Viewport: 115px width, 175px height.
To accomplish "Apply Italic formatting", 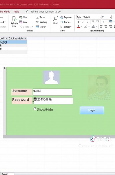I will tap(83, 22).
